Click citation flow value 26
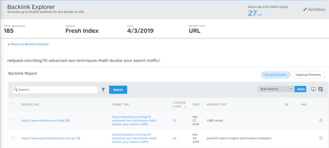Image resolution: width=329 pixels, height=148 pixels. point(175,138)
